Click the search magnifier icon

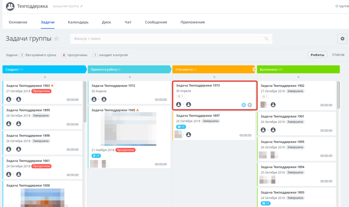pyautogui.click(x=266, y=39)
